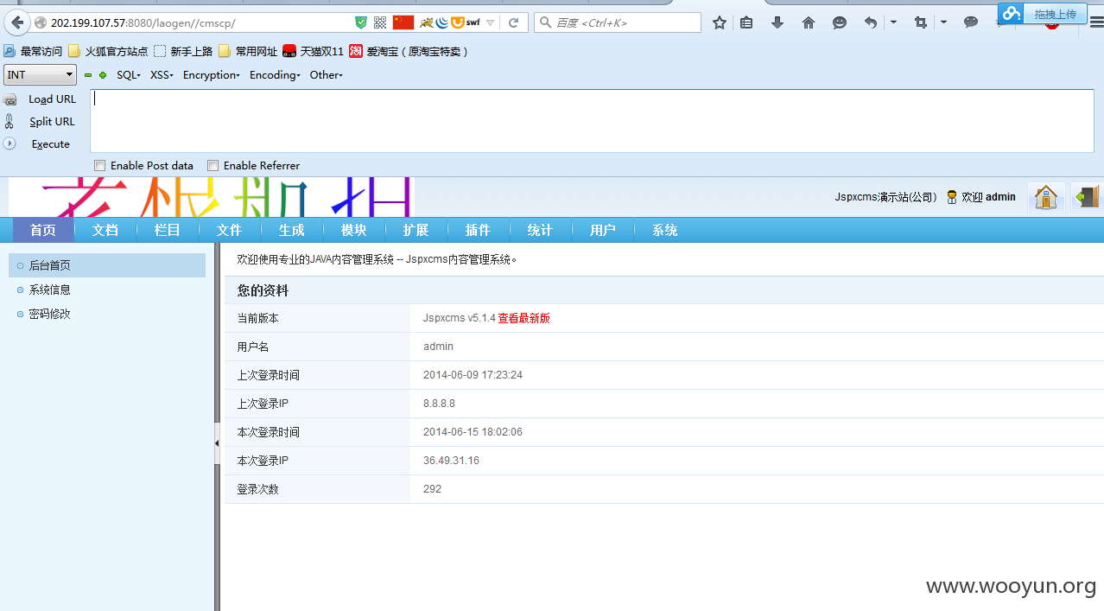Viewport: 1104px width, 611px height.
Task: Click the browser back arrow button
Action: click(16, 22)
